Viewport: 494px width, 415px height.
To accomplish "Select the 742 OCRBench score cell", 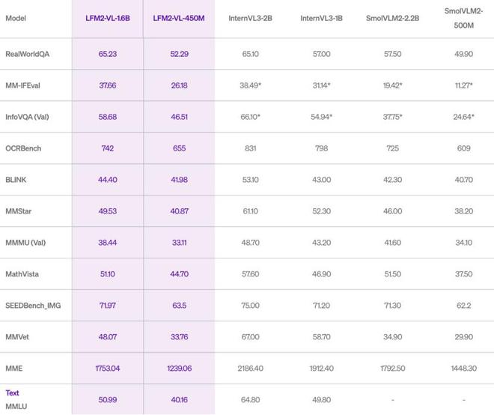I will click(x=108, y=148).
